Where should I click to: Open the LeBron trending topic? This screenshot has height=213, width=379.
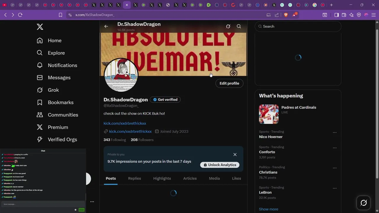tap(265, 192)
